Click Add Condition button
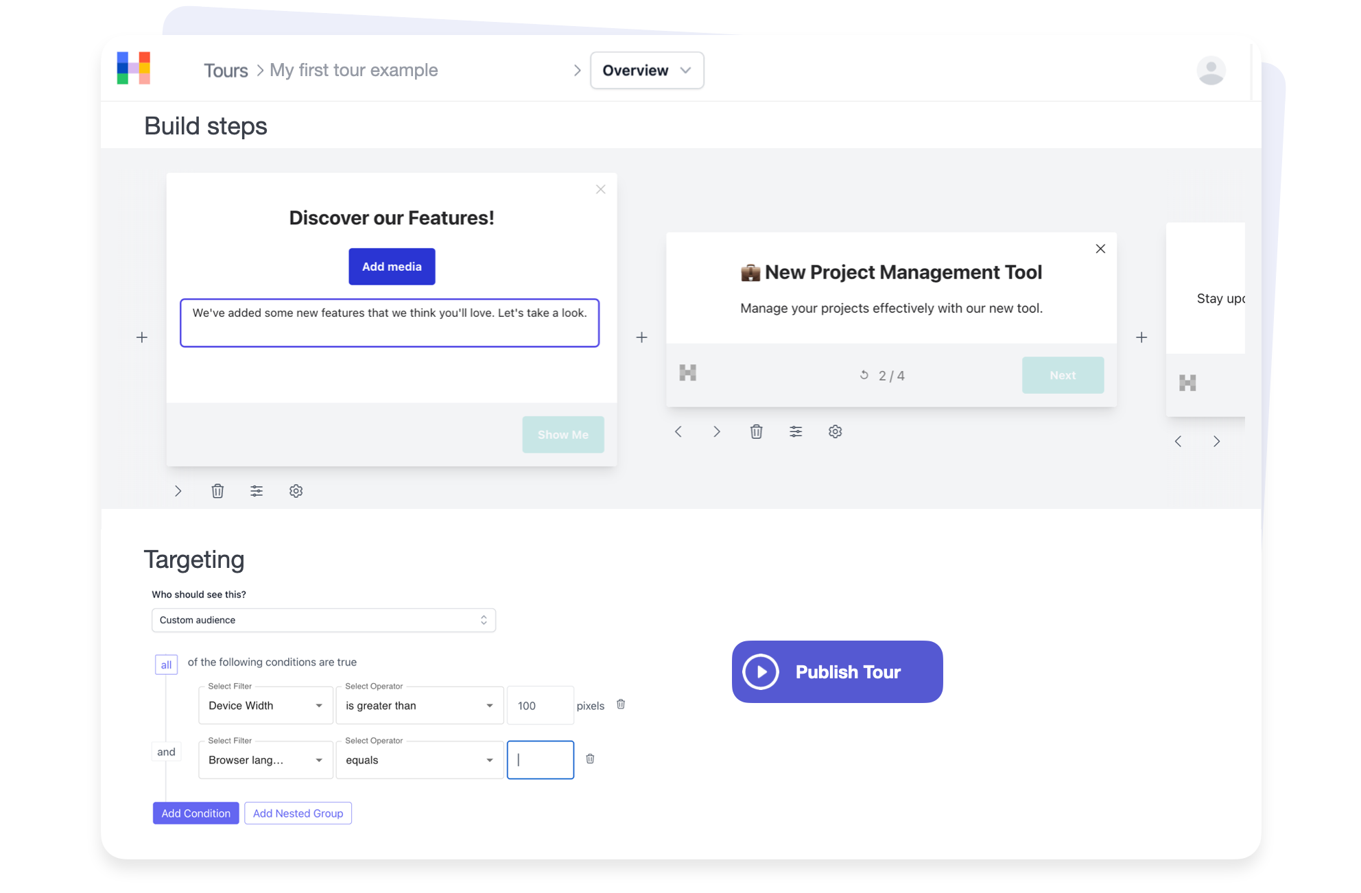This screenshot has width=1361, height=893. [196, 813]
